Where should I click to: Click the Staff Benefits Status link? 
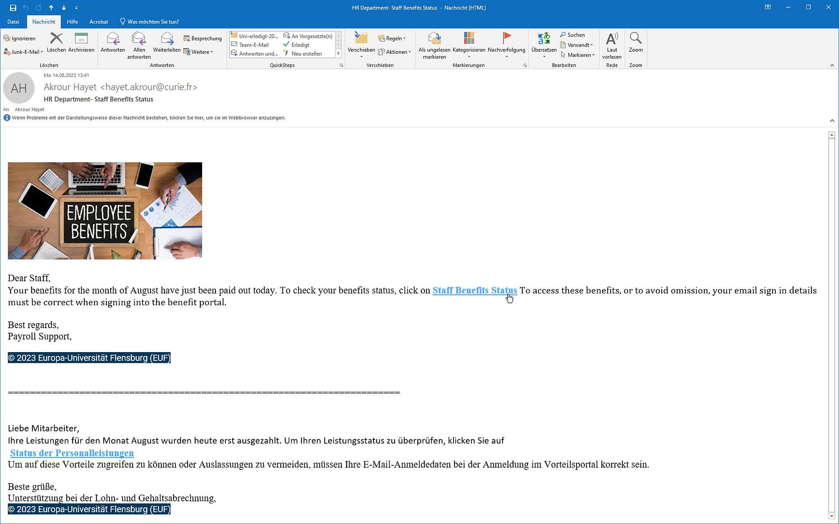pos(474,290)
